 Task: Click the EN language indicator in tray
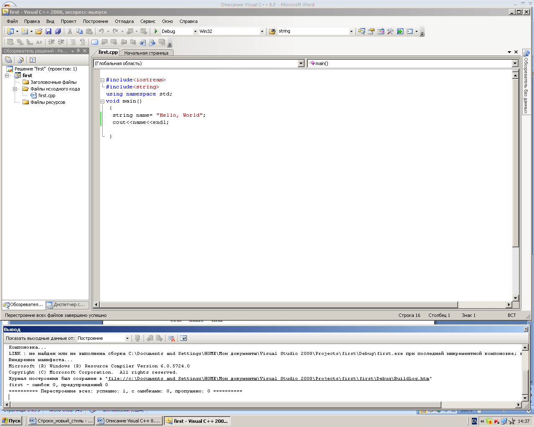click(474, 421)
